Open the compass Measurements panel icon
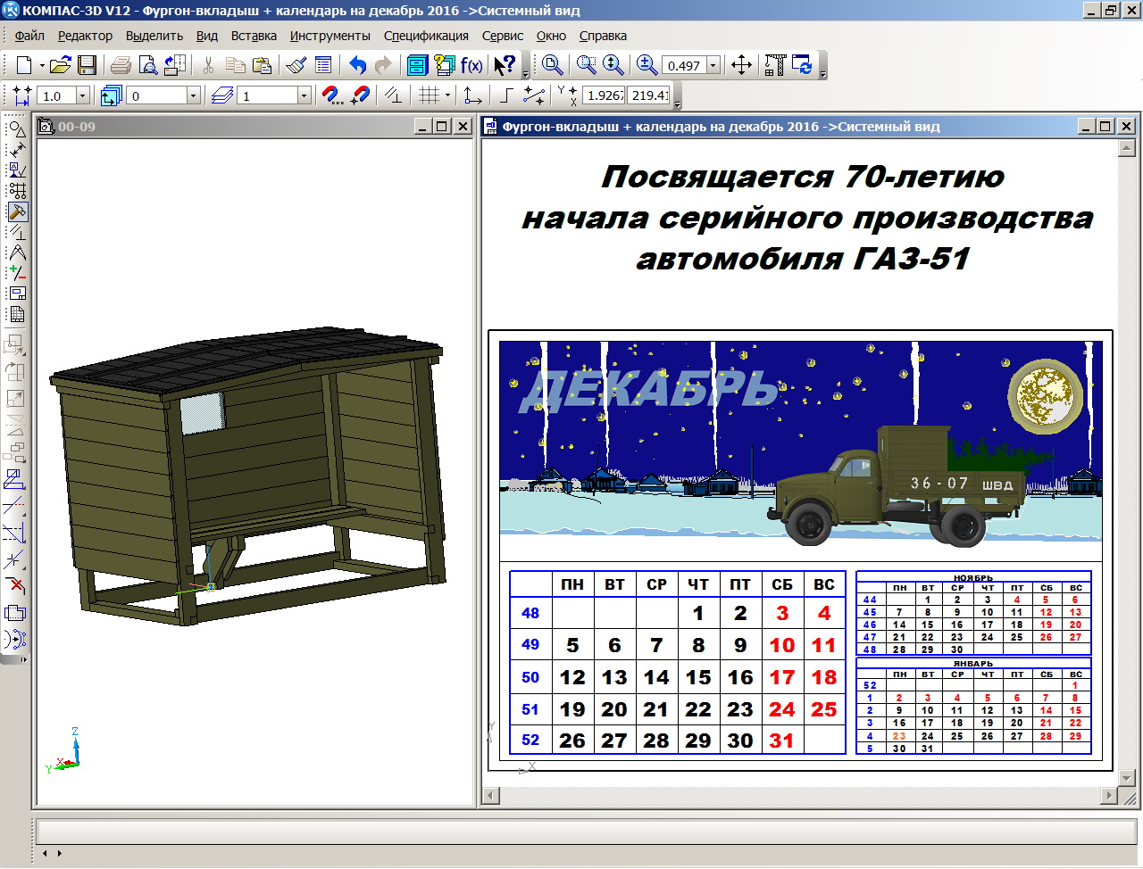 (17, 252)
